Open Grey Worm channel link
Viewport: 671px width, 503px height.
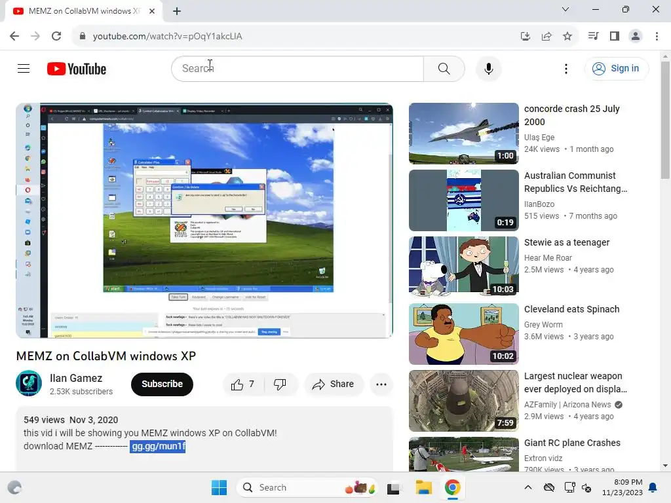[x=543, y=325]
